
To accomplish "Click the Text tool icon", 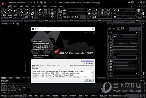I will (60, 11).
